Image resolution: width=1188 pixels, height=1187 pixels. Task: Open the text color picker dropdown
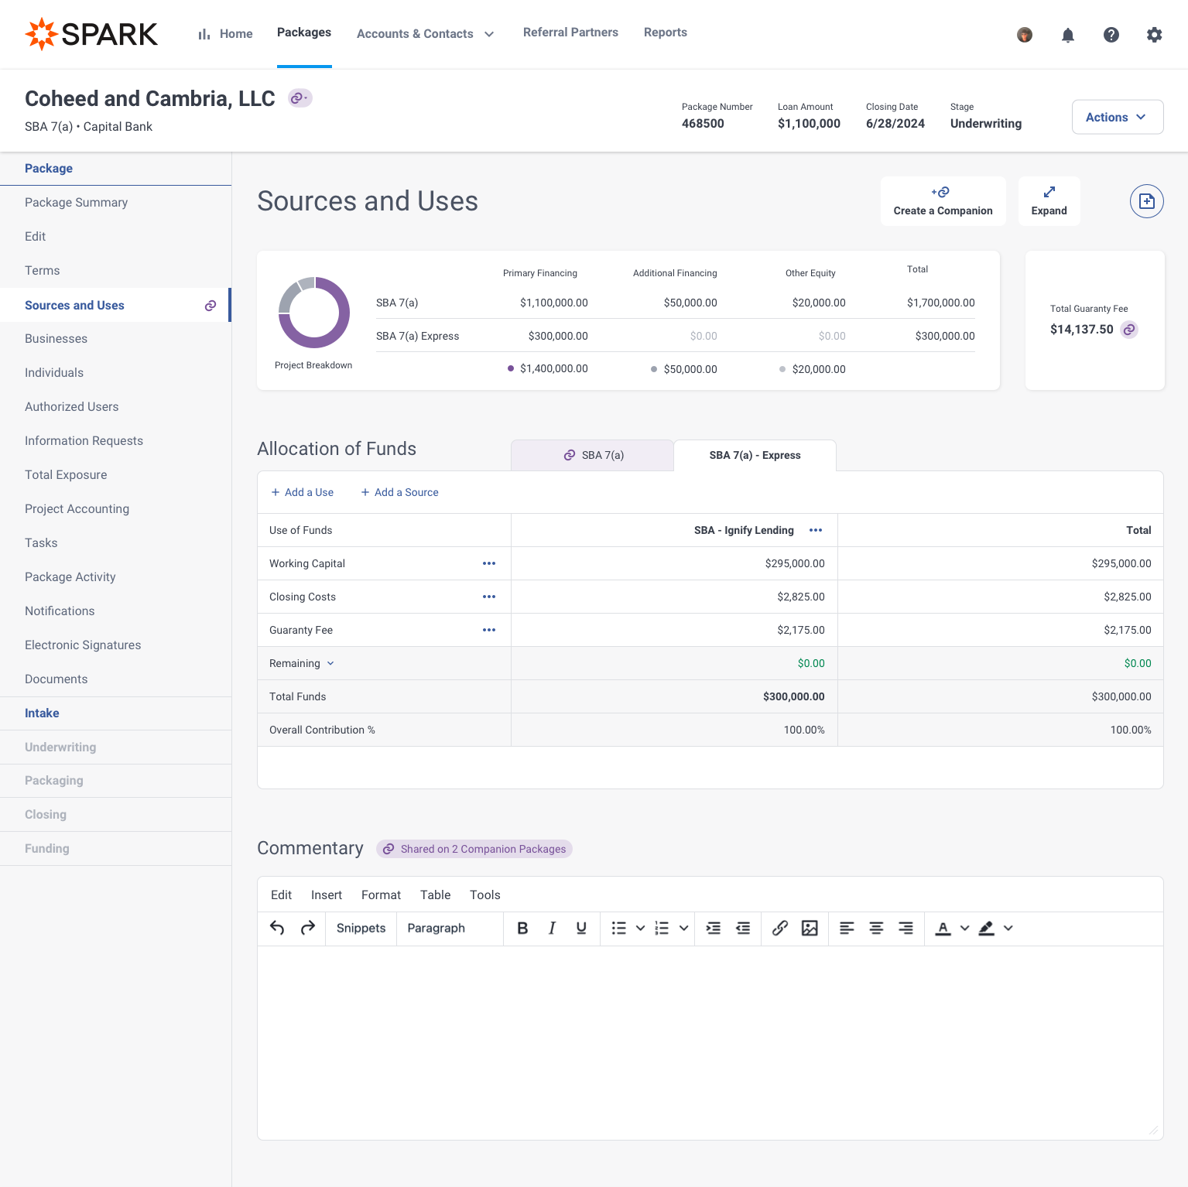click(964, 928)
